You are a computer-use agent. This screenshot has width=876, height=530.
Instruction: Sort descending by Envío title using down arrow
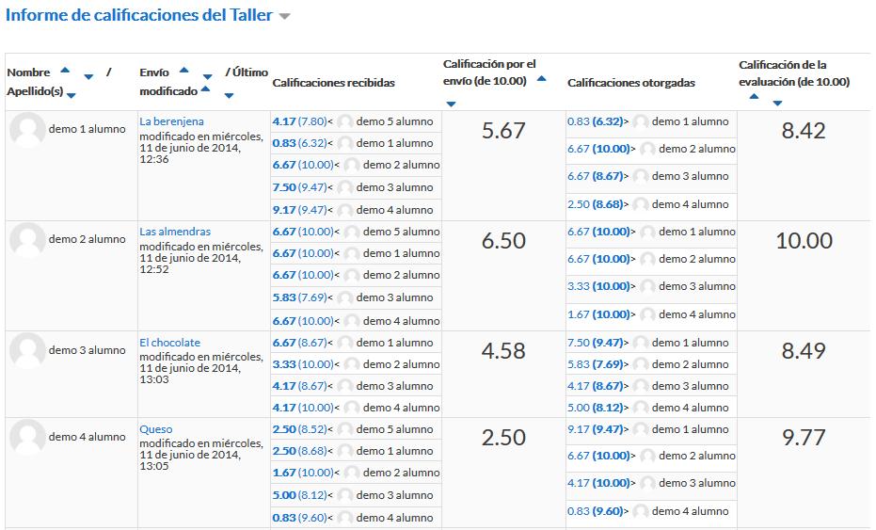(x=208, y=76)
